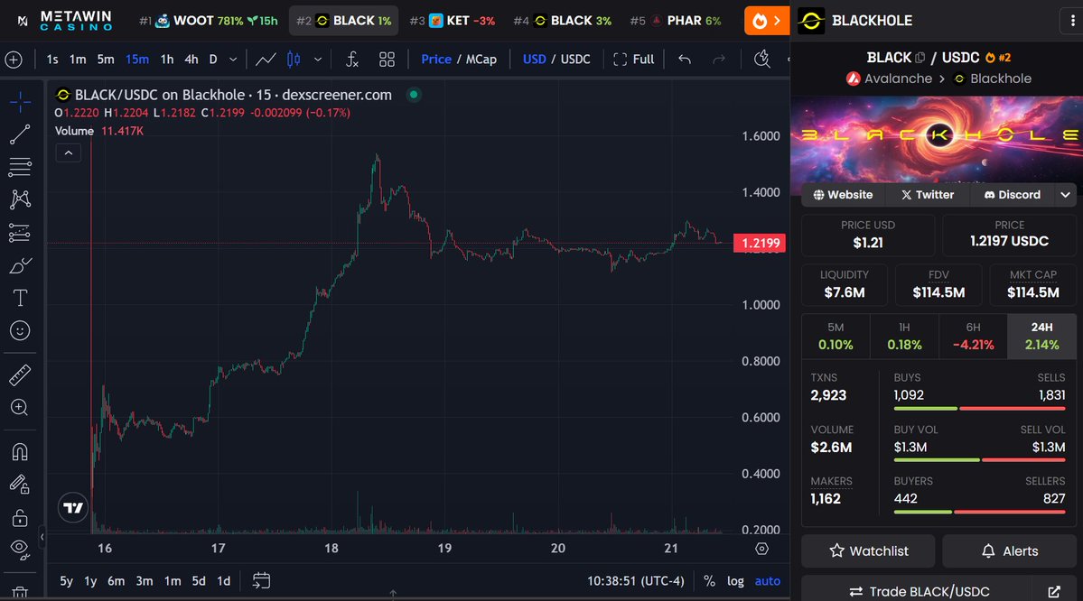Select the ruler measure tool
Screen dimensions: 1083x601
(20, 375)
